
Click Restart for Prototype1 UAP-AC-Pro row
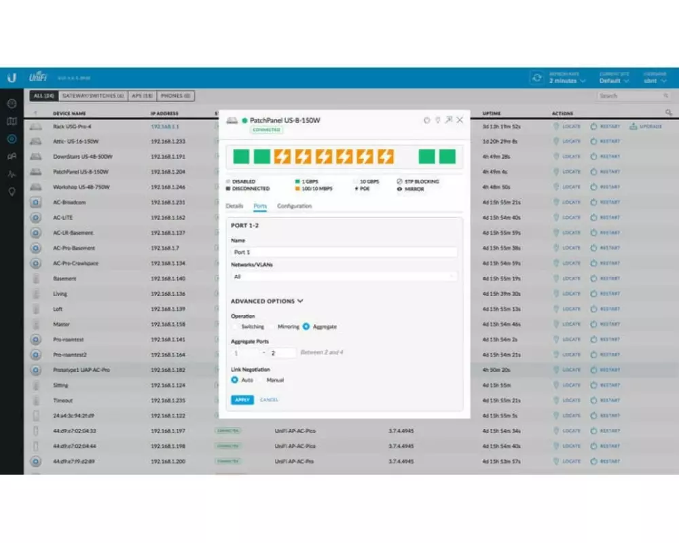tap(605, 370)
